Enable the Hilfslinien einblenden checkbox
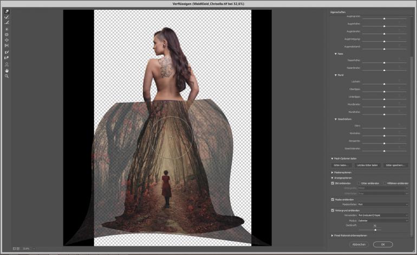 click(x=385, y=183)
